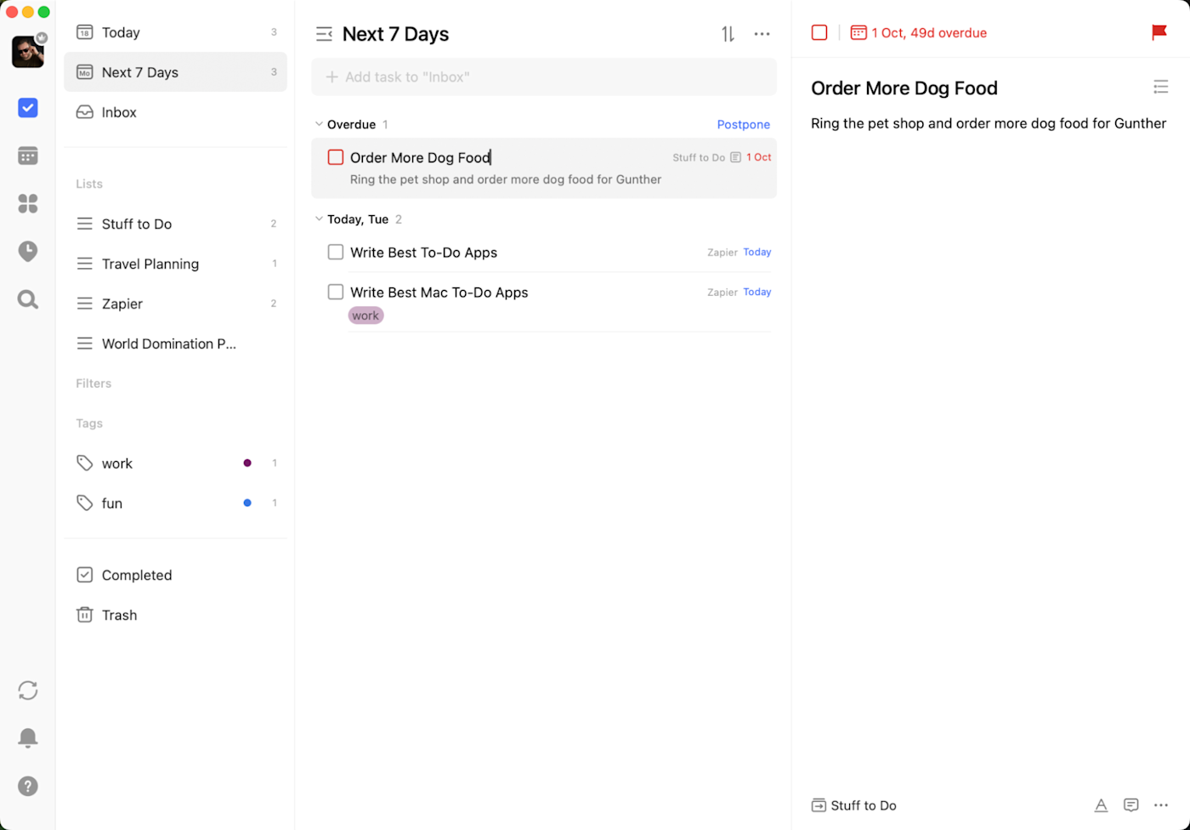Open the Completed tasks view
The width and height of the screenshot is (1190, 830).
tap(175, 575)
